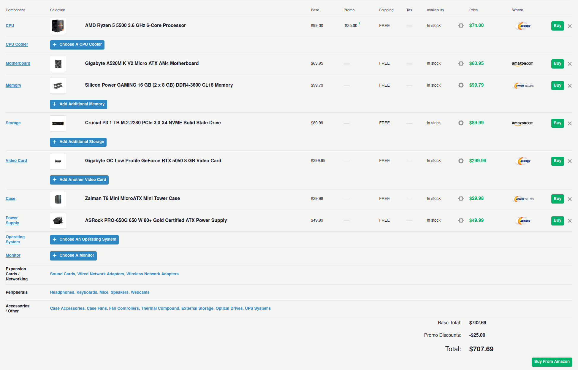Open the AMD Ryzen 5 5500 thumbnail
The height and width of the screenshot is (370, 578).
pyautogui.click(x=58, y=26)
